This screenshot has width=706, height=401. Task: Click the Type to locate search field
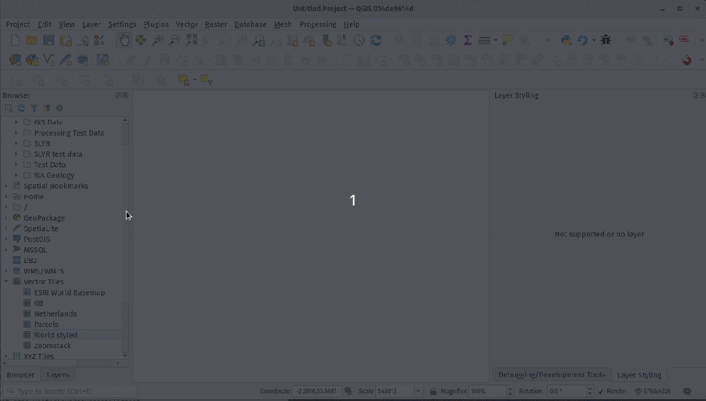[x=71, y=391]
